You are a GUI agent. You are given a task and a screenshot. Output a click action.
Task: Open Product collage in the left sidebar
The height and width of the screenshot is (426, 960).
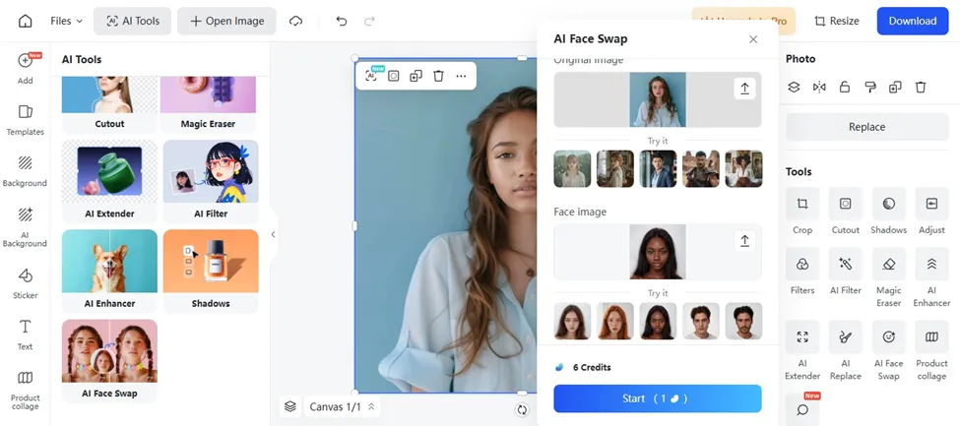[x=25, y=390]
